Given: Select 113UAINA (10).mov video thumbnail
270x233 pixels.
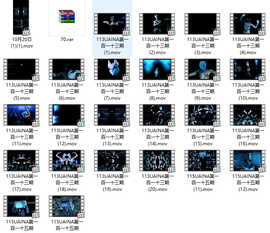Looking at the screenshot, I should [248, 69].
